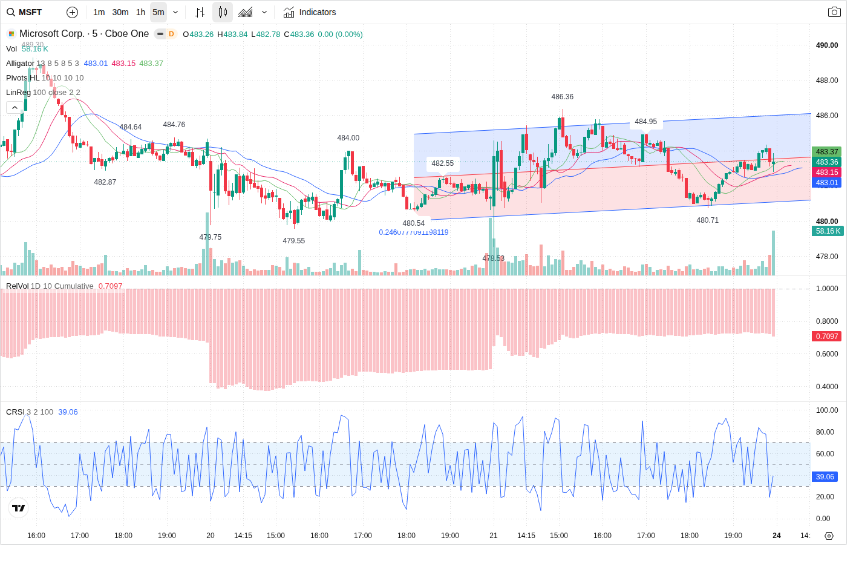Click the 0.7097 RelVol axis label
Viewport: 859px width, 575px height.
click(826, 337)
